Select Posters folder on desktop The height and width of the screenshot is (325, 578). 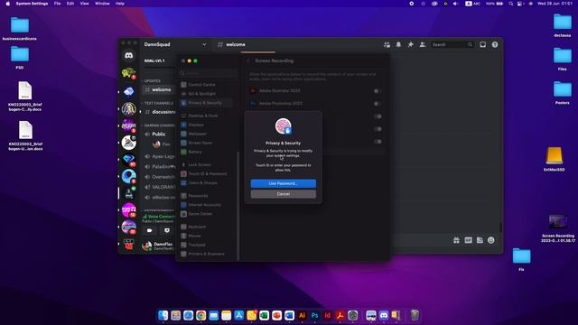click(x=562, y=93)
